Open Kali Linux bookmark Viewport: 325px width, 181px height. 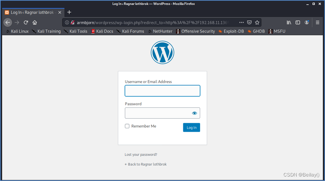[x=18, y=31]
